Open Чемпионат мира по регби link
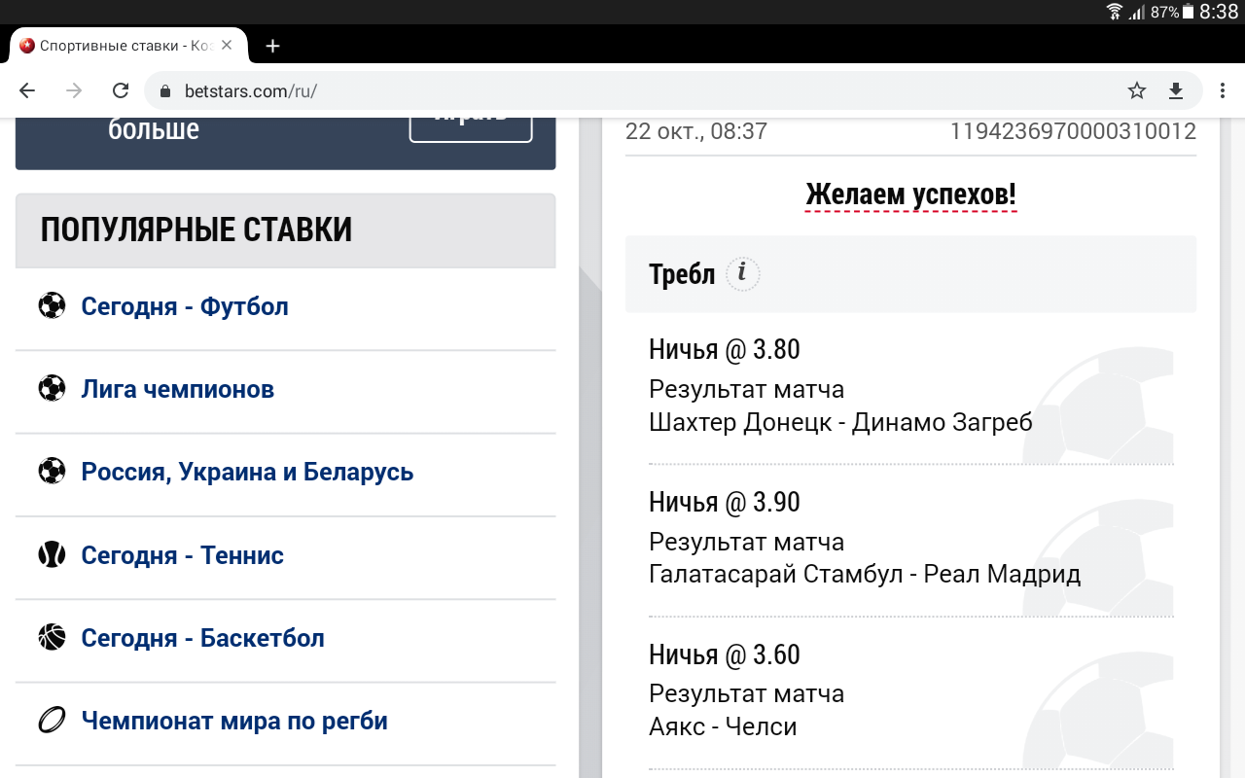The image size is (1245, 778). (234, 721)
